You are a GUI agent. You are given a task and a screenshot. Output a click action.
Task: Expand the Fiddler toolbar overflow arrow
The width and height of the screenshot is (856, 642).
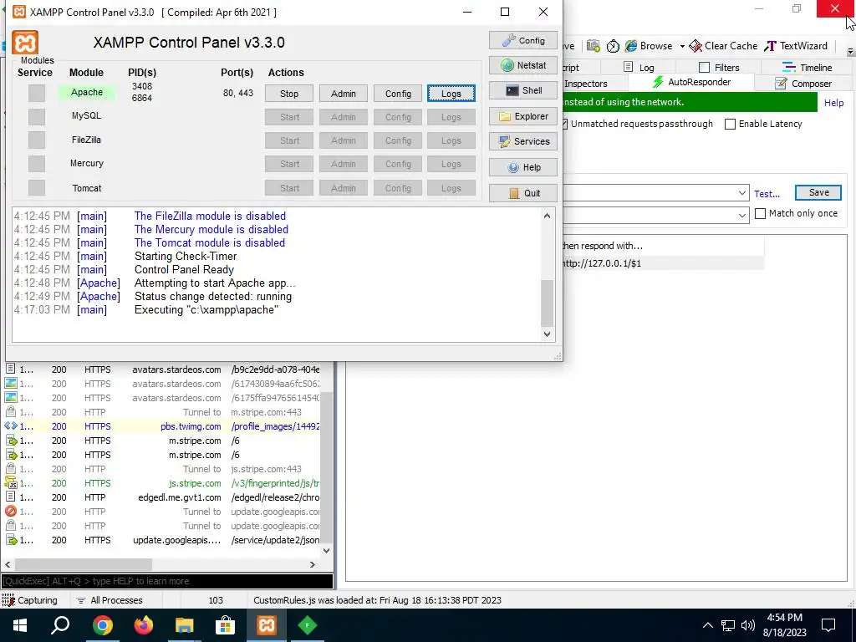tap(850, 51)
